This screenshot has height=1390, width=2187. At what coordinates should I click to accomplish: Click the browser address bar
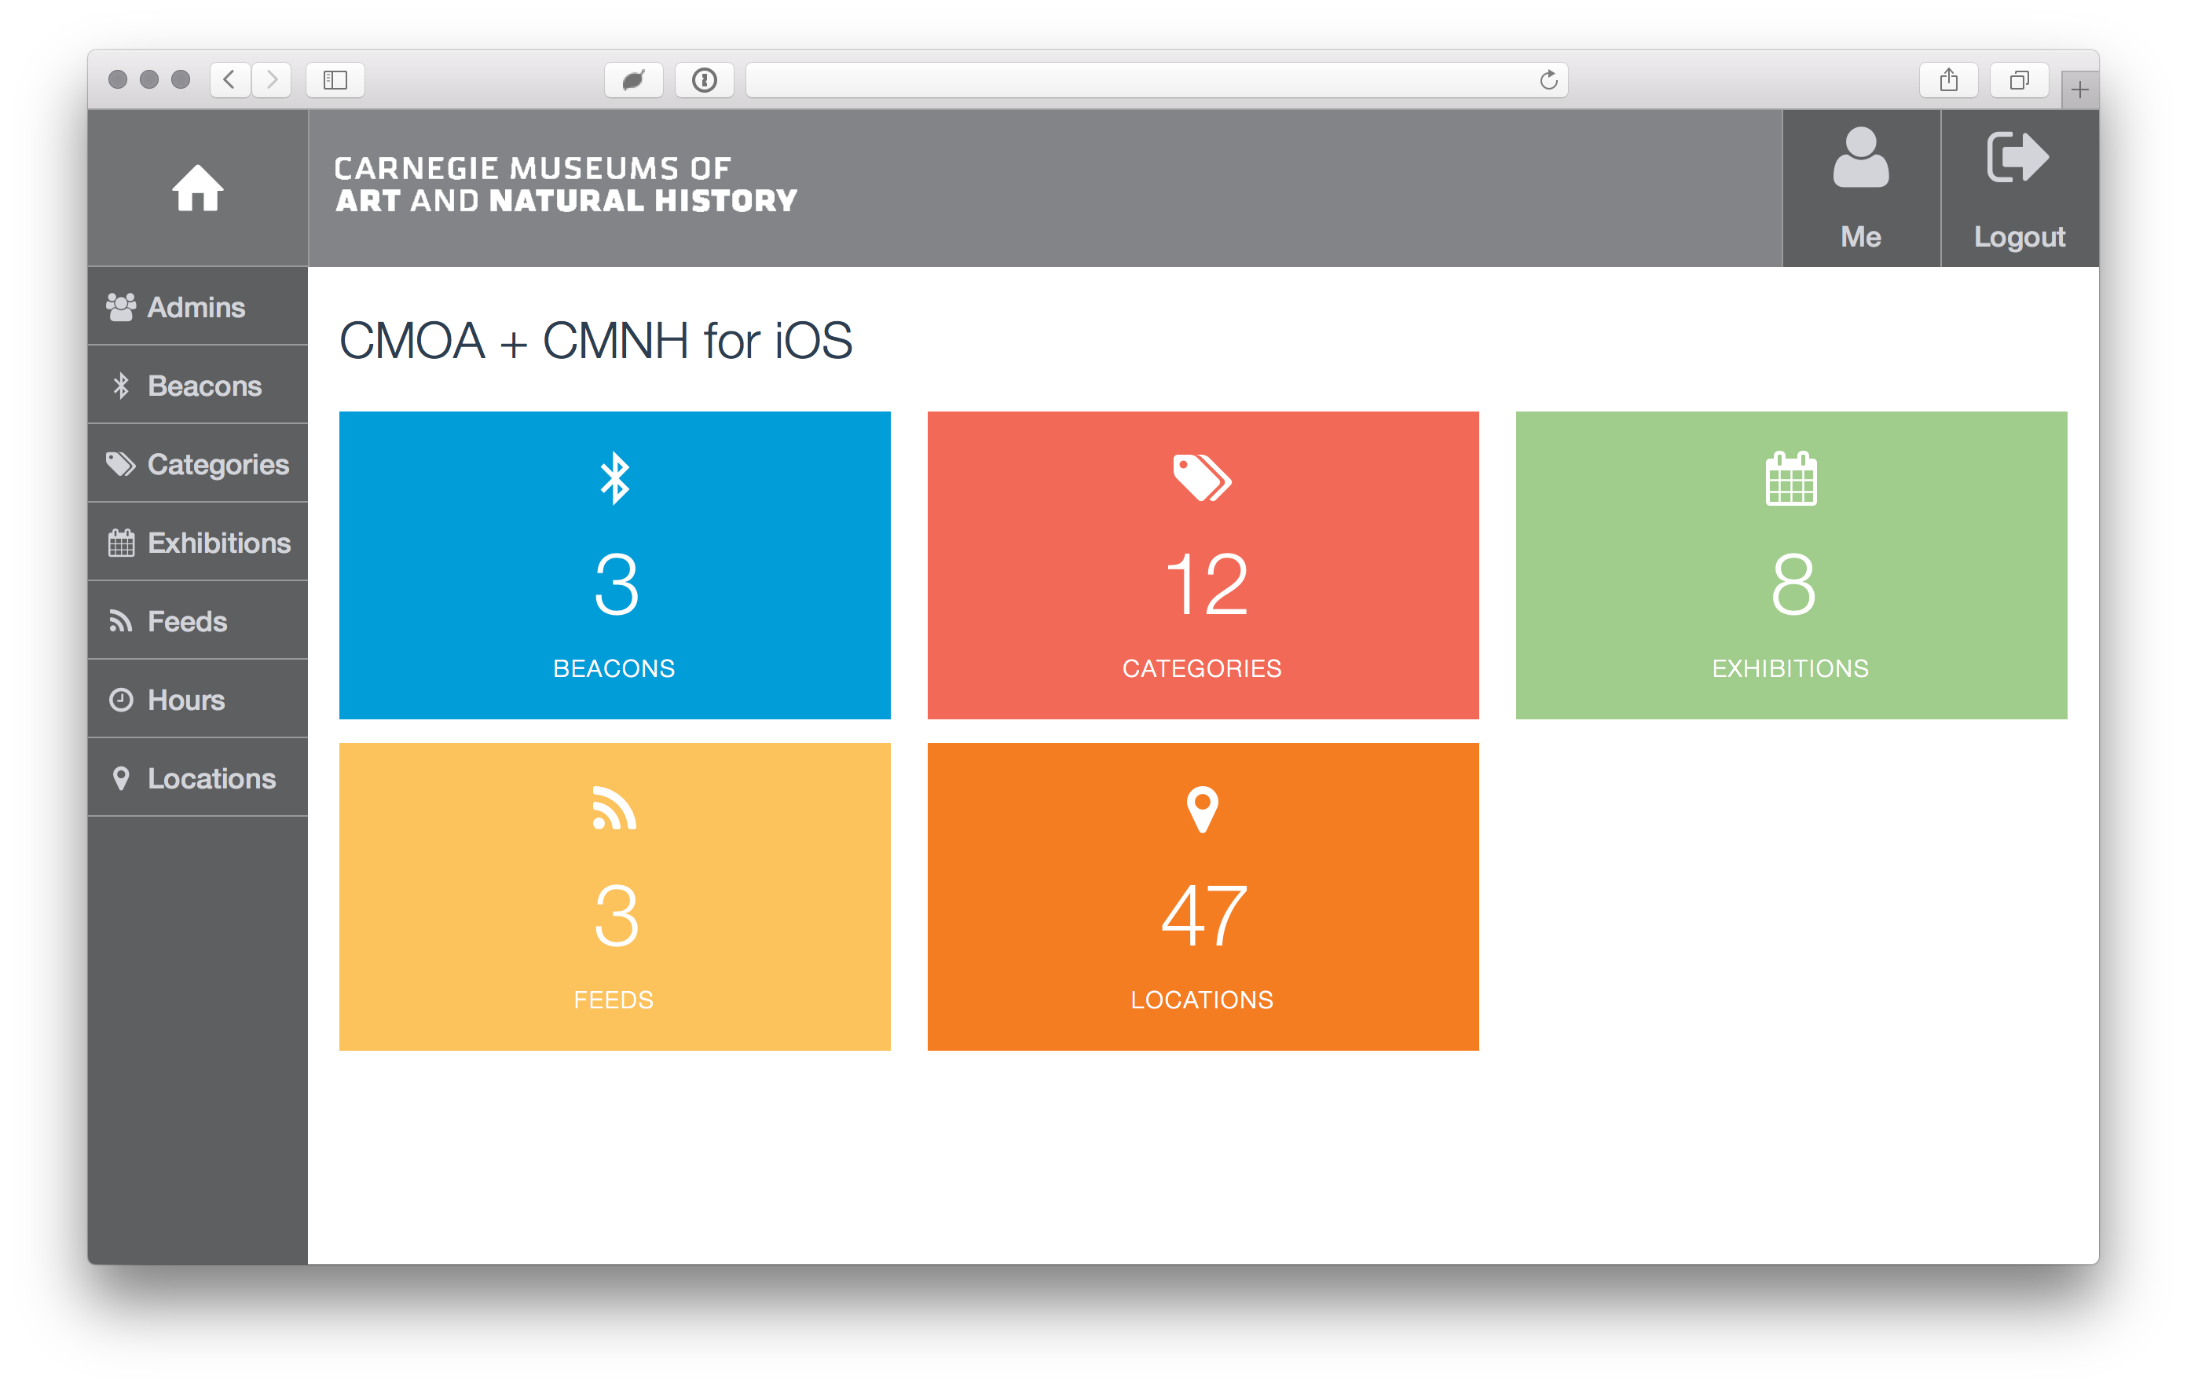1156,80
